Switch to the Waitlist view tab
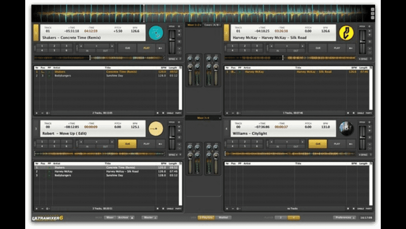This screenshot has width=406, height=229. pos(224,217)
